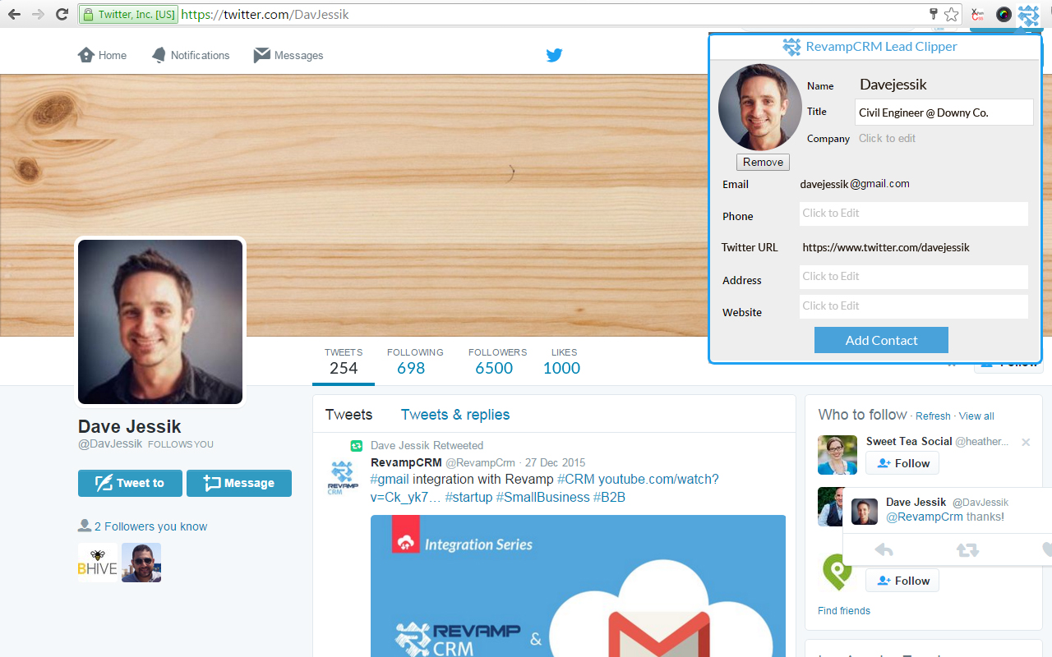Edit the Twitter URL value
This screenshot has width=1052, height=657.
tap(886, 247)
